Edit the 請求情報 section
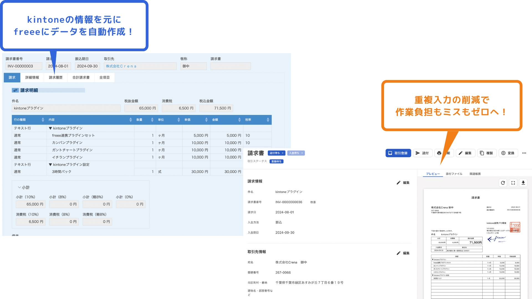This screenshot has height=299, width=532. pyautogui.click(x=403, y=183)
